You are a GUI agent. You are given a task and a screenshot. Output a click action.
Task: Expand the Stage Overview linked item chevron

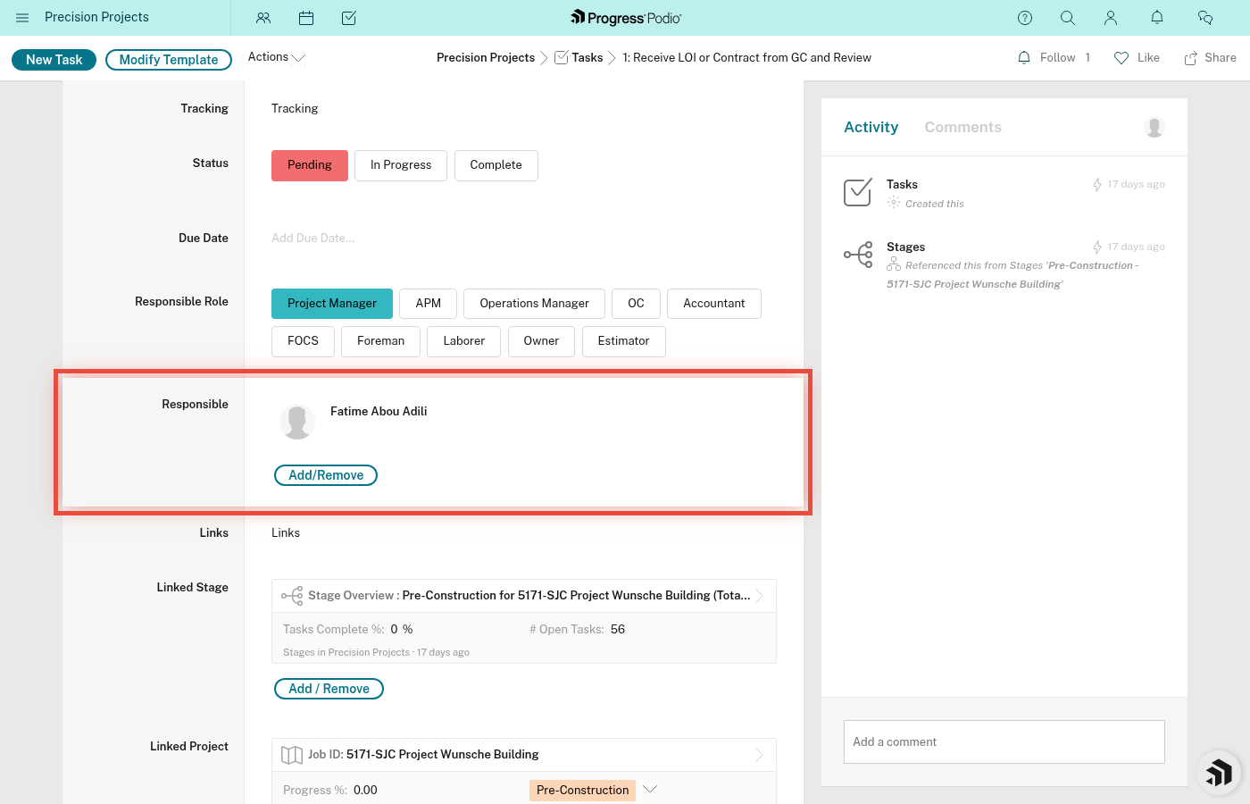pyautogui.click(x=760, y=595)
